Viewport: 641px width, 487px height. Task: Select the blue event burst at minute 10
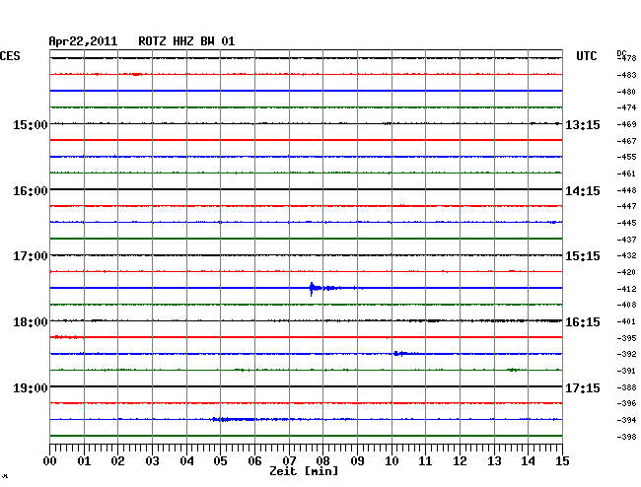coord(404,353)
